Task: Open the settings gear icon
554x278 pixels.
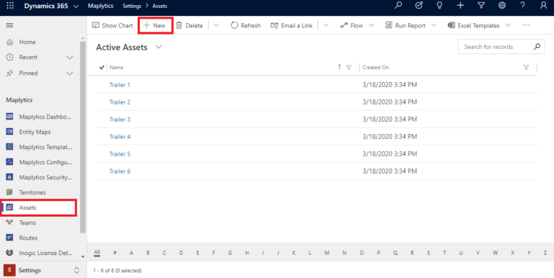Action: click(502, 6)
